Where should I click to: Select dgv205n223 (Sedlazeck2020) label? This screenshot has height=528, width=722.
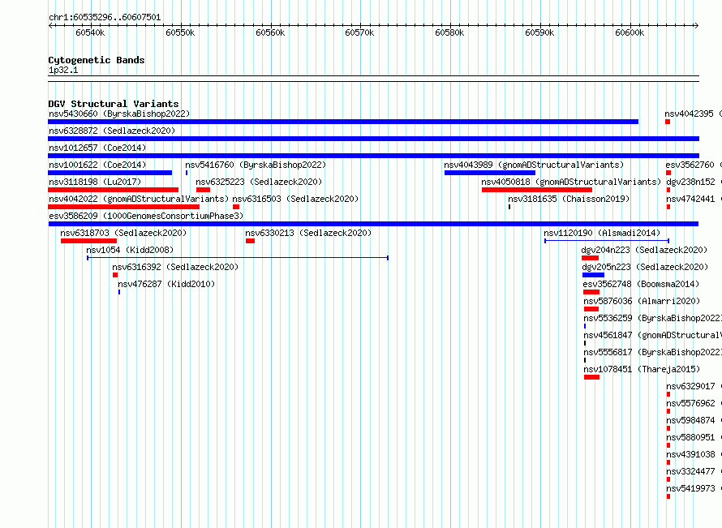coord(645,267)
